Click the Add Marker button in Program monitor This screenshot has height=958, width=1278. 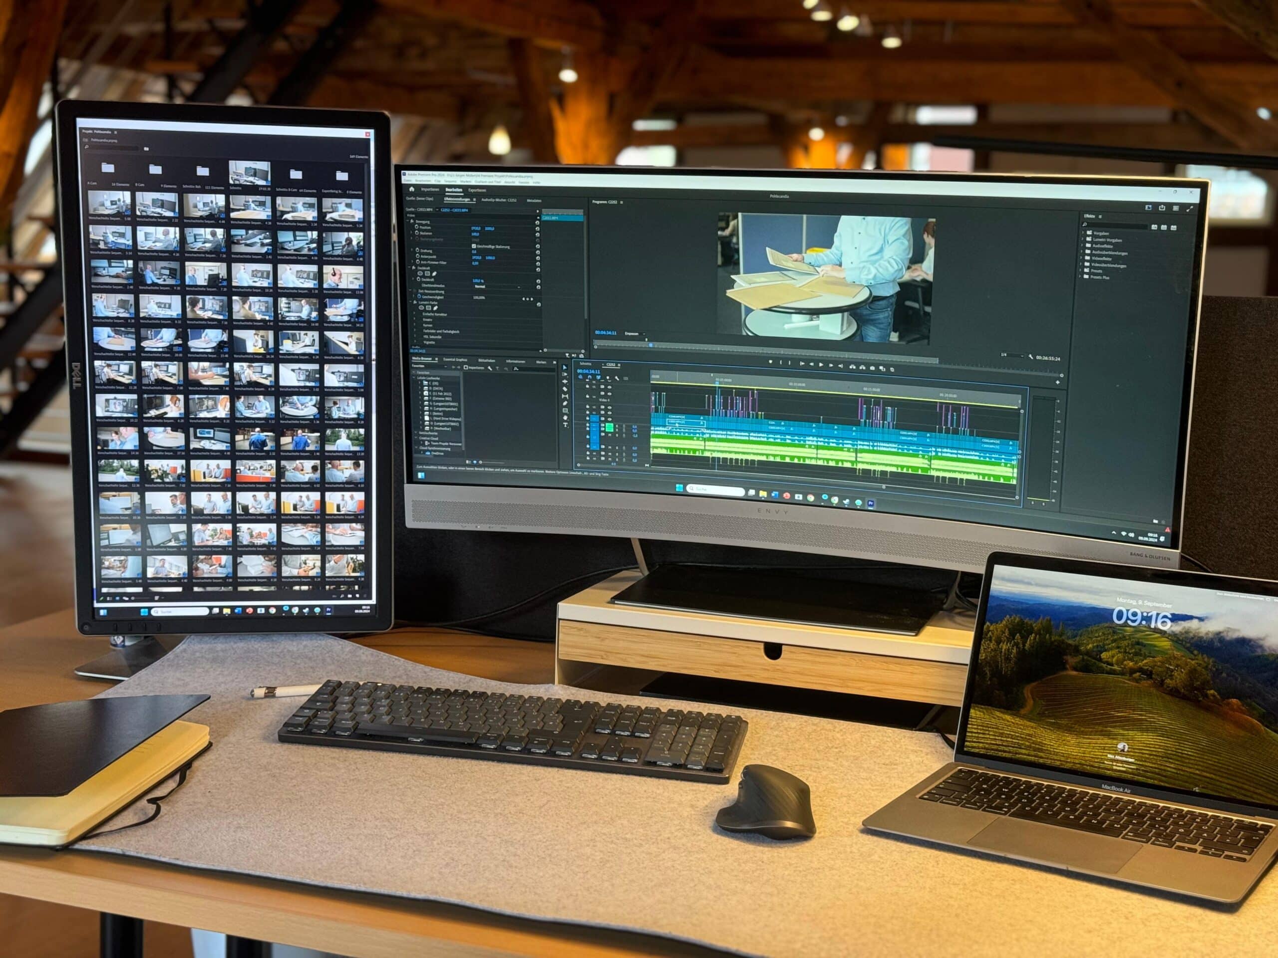pos(771,362)
